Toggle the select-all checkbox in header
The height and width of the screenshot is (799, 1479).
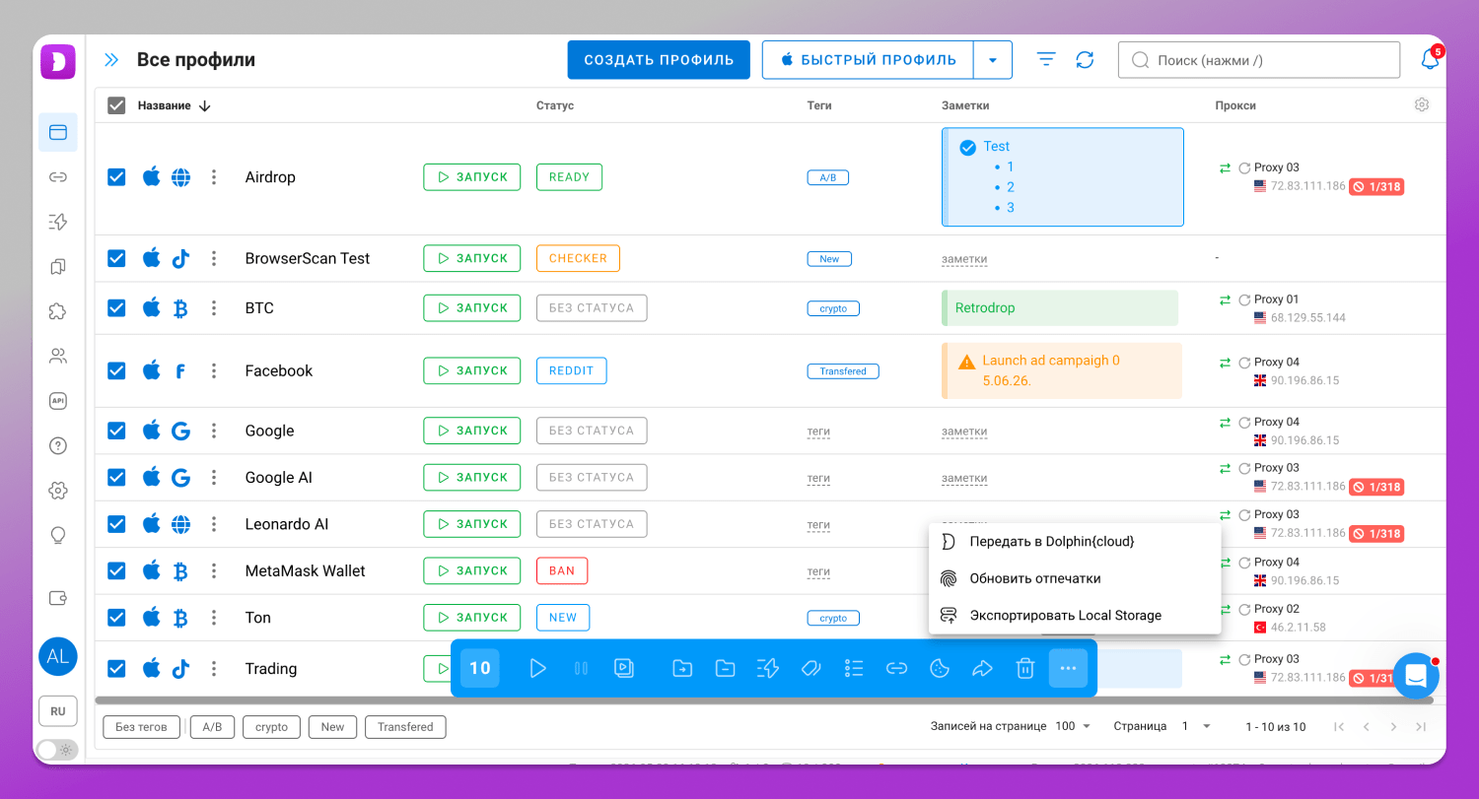(x=116, y=105)
